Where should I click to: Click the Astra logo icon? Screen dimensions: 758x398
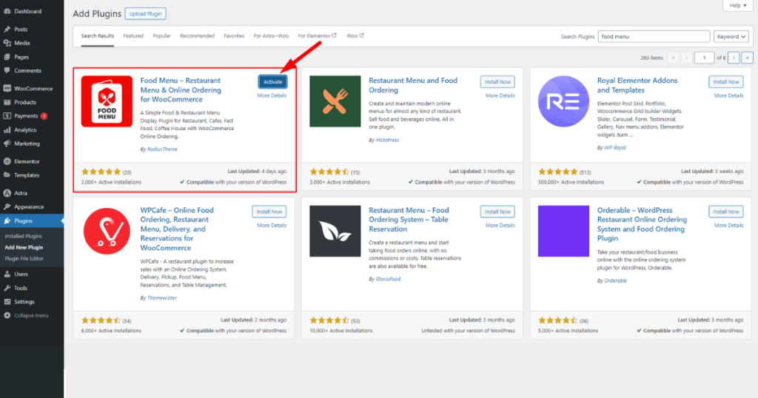click(7, 193)
